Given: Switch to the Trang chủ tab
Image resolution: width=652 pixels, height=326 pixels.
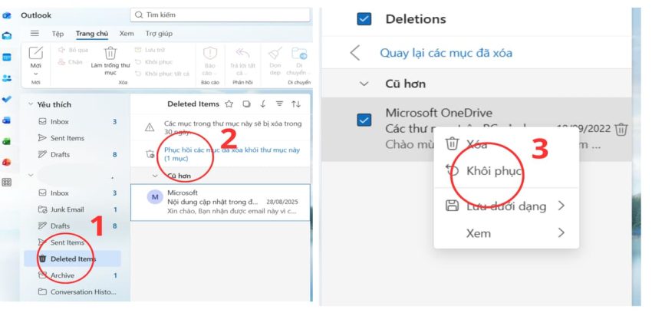Looking at the screenshot, I should [92, 34].
